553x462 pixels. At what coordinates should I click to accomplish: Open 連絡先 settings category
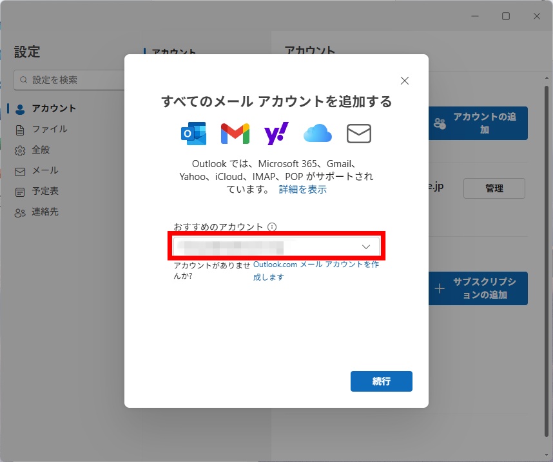[x=45, y=212]
